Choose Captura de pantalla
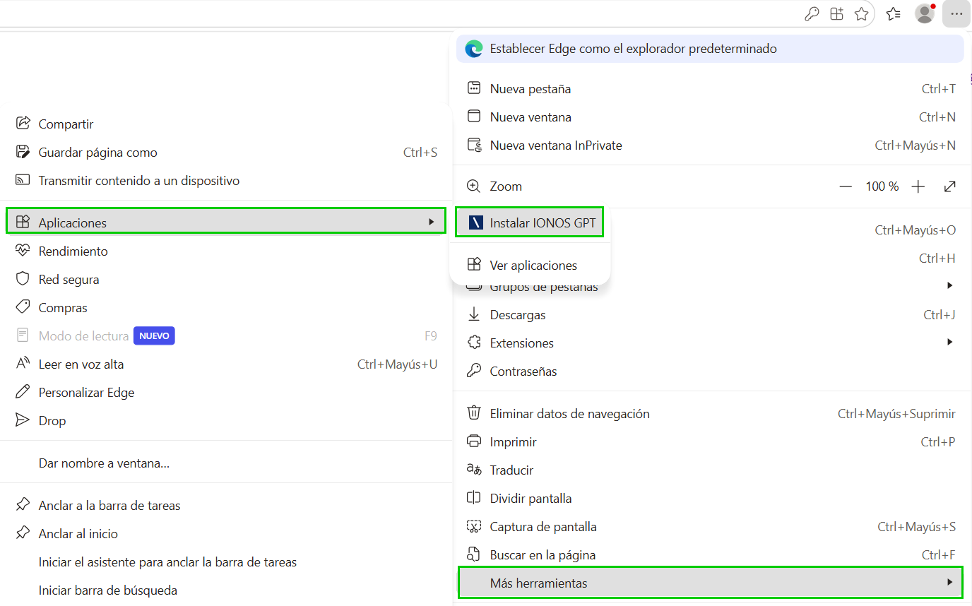972x606 pixels. (710, 527)
